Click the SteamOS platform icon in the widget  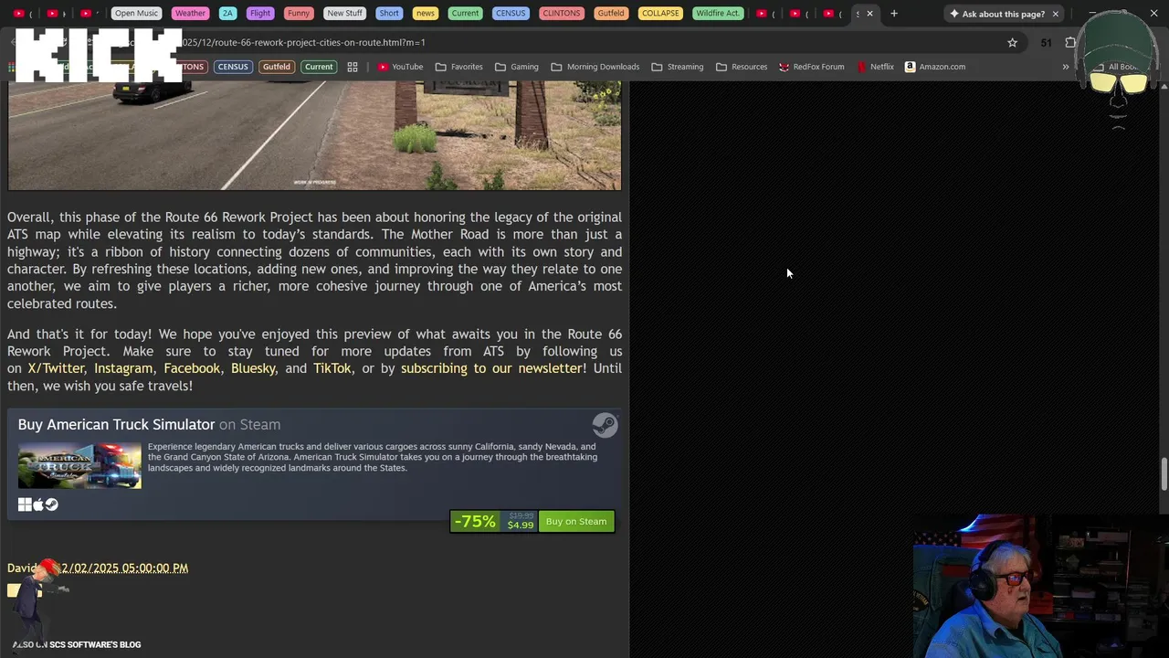pos(52,504)
